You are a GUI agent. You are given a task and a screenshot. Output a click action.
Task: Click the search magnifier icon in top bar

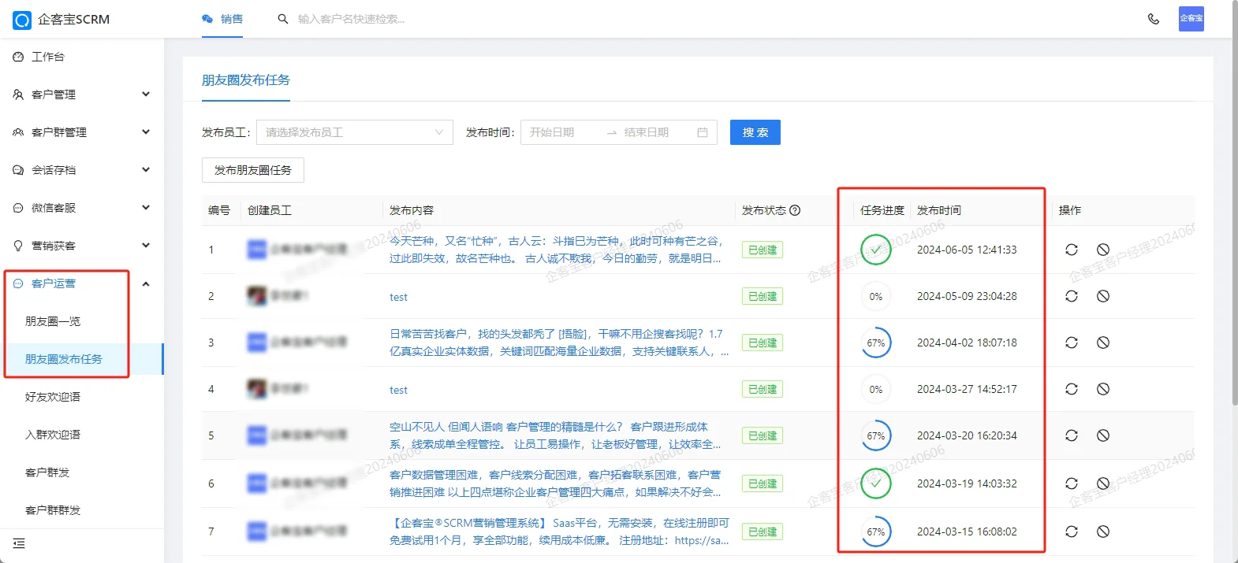(283, 19)
